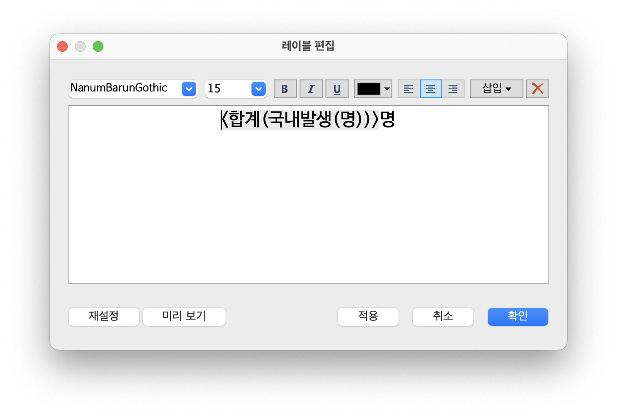Toggle underline formatting button
The height and width of the screenshot is (416, 617).
point(337,89)
